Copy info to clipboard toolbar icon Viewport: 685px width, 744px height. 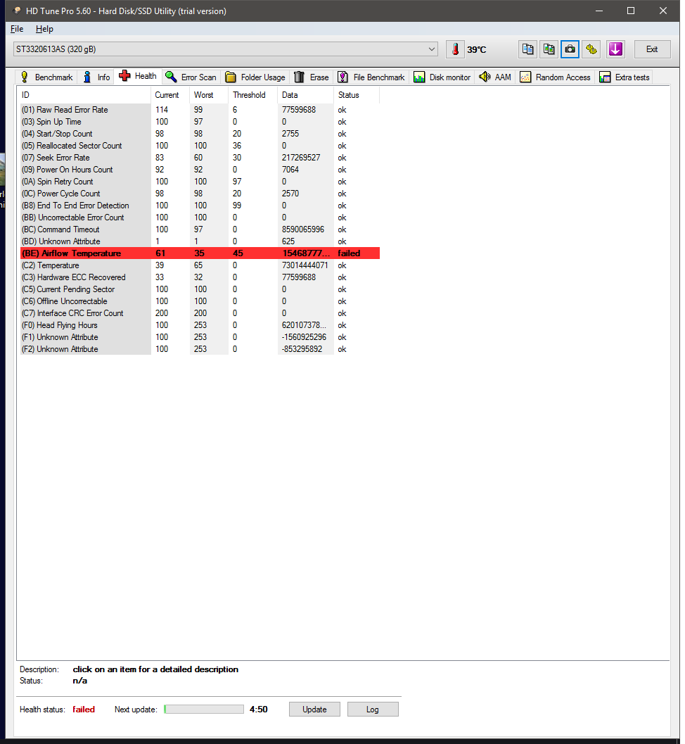coord(527,49)
